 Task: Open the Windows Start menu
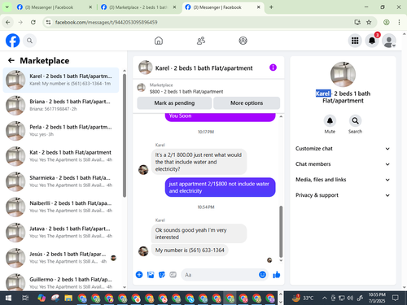[8, 298]
